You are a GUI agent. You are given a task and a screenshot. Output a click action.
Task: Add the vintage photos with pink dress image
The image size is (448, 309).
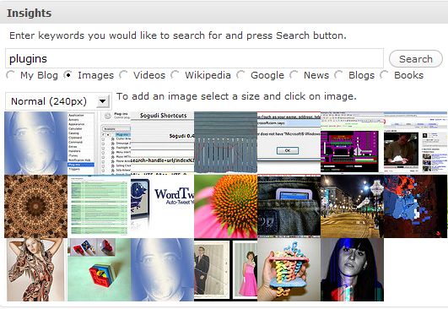(226, 269)
